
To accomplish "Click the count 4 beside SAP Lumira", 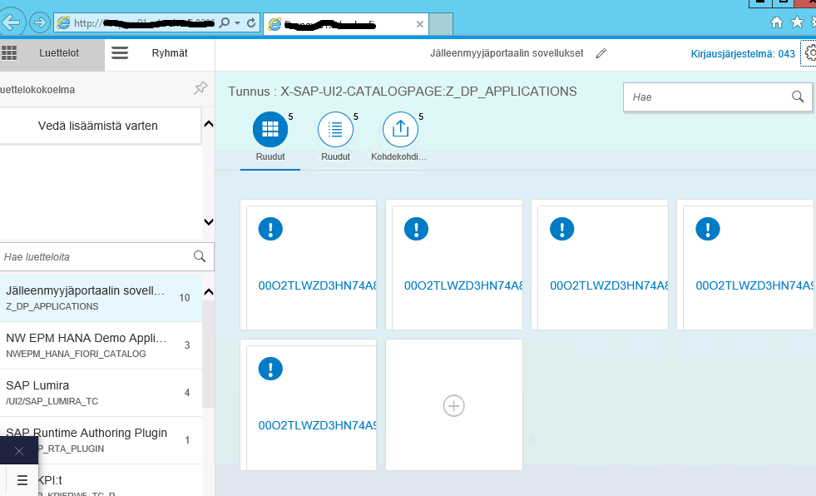I will tap(187, 393).
